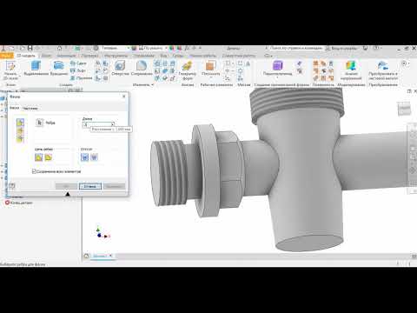
Task: Choose the Лофт loft tool
Action: [78, 70]
